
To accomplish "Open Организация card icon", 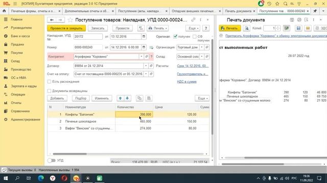I will (207, 47).
